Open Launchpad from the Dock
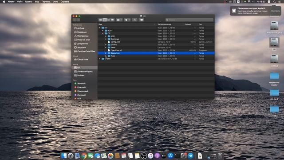Image resolution: width=284 pixels, height=160 pixels. point(71,156)
